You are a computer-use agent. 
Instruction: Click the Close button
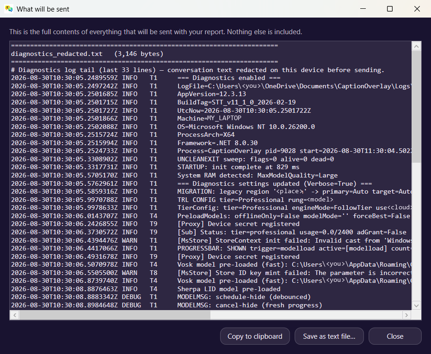(395, 336)
